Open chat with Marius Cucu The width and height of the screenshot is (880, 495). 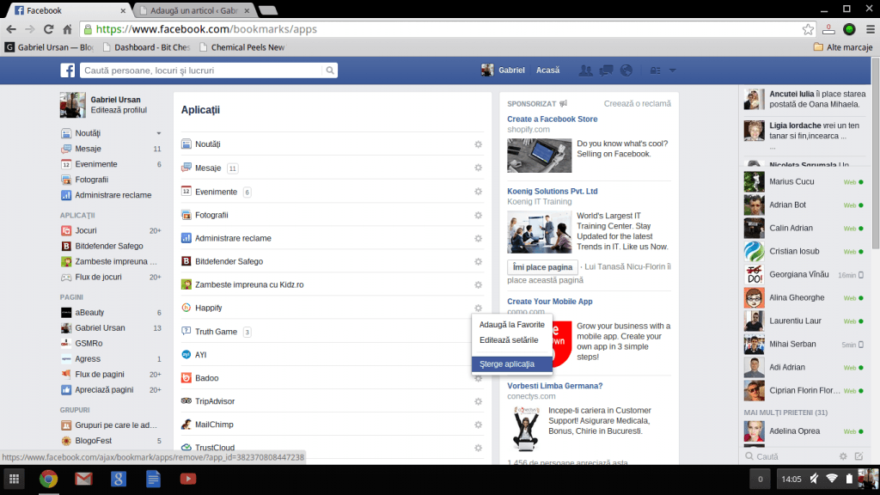coord(804,182)
